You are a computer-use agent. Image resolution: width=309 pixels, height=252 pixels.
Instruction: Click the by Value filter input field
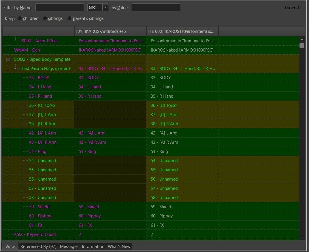156,7
